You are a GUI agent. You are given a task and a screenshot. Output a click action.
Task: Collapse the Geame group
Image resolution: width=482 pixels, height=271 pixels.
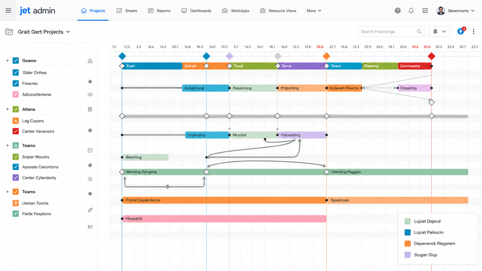[7, 61]
